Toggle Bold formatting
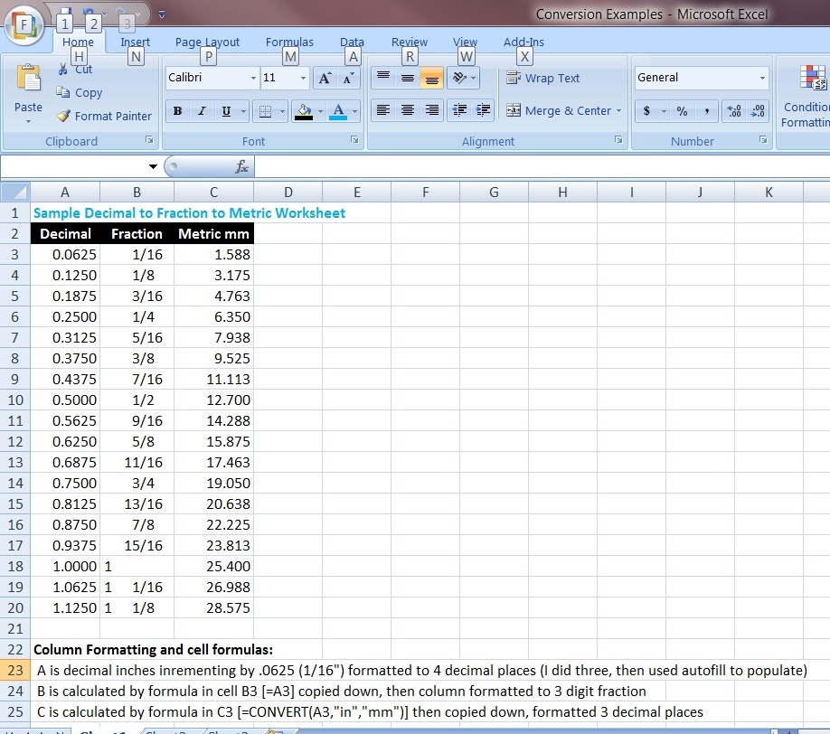This screenshot has width=830, height=734. 177,111
